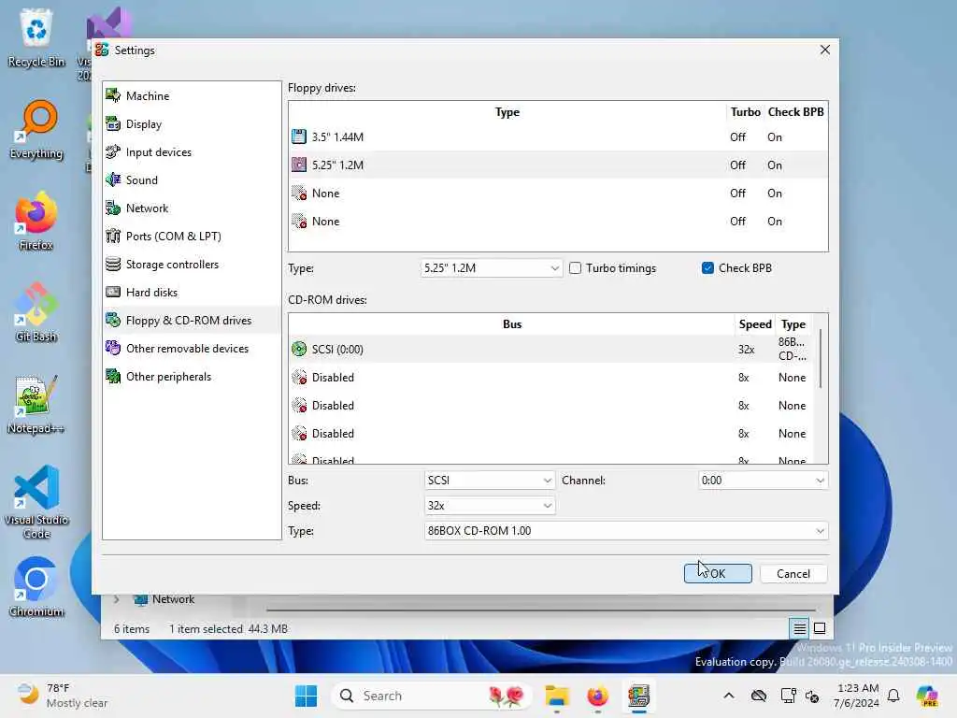The width and height of the screenshot is (957, 718).
Task: Open Git Bash desktop shortcut
Action: [36, 312]
